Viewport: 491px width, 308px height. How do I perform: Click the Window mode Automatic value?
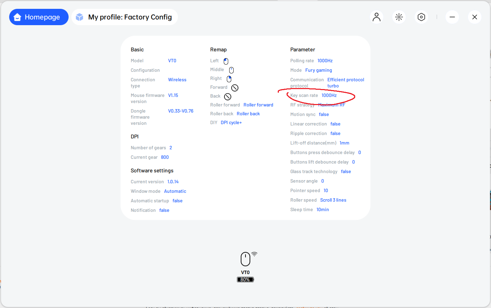175,191
